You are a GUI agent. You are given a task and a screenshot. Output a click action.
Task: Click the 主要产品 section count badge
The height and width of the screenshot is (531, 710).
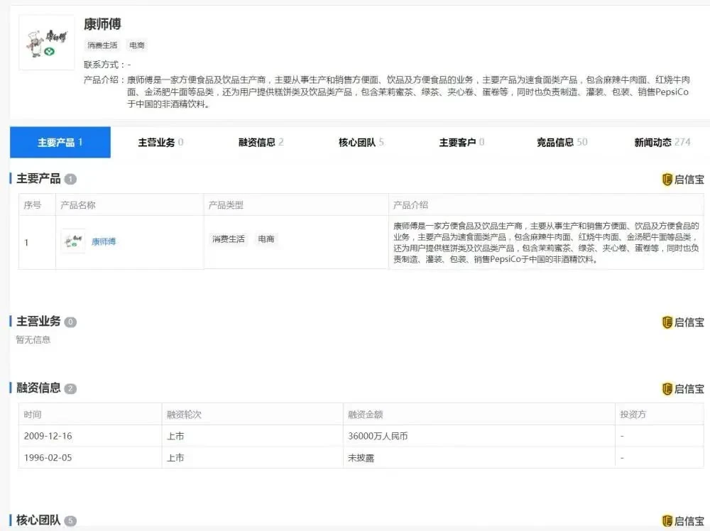pyautogui.click(x=70, y=180)
